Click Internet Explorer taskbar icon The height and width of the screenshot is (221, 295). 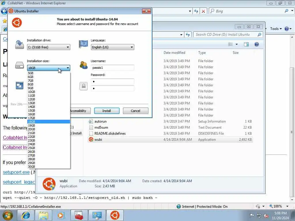[x=26, y=215]
